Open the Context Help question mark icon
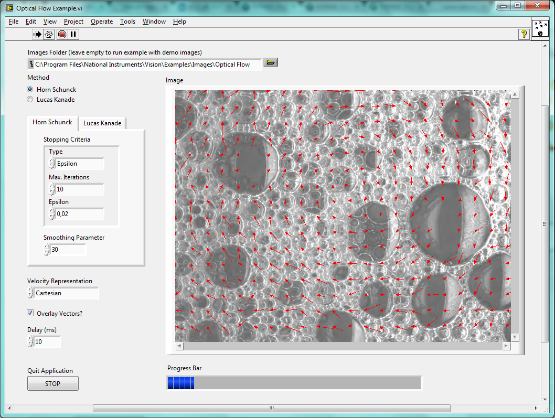Screen dimensions: 555x418 coord(524,34)
